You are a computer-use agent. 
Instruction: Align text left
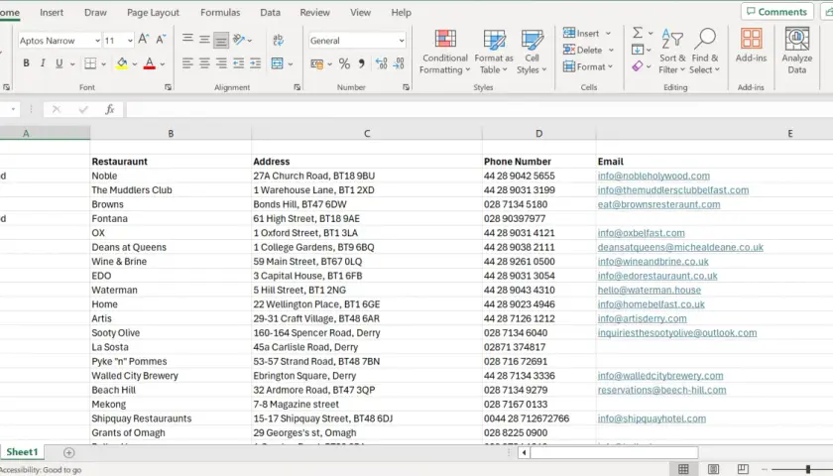pos(187,63)
